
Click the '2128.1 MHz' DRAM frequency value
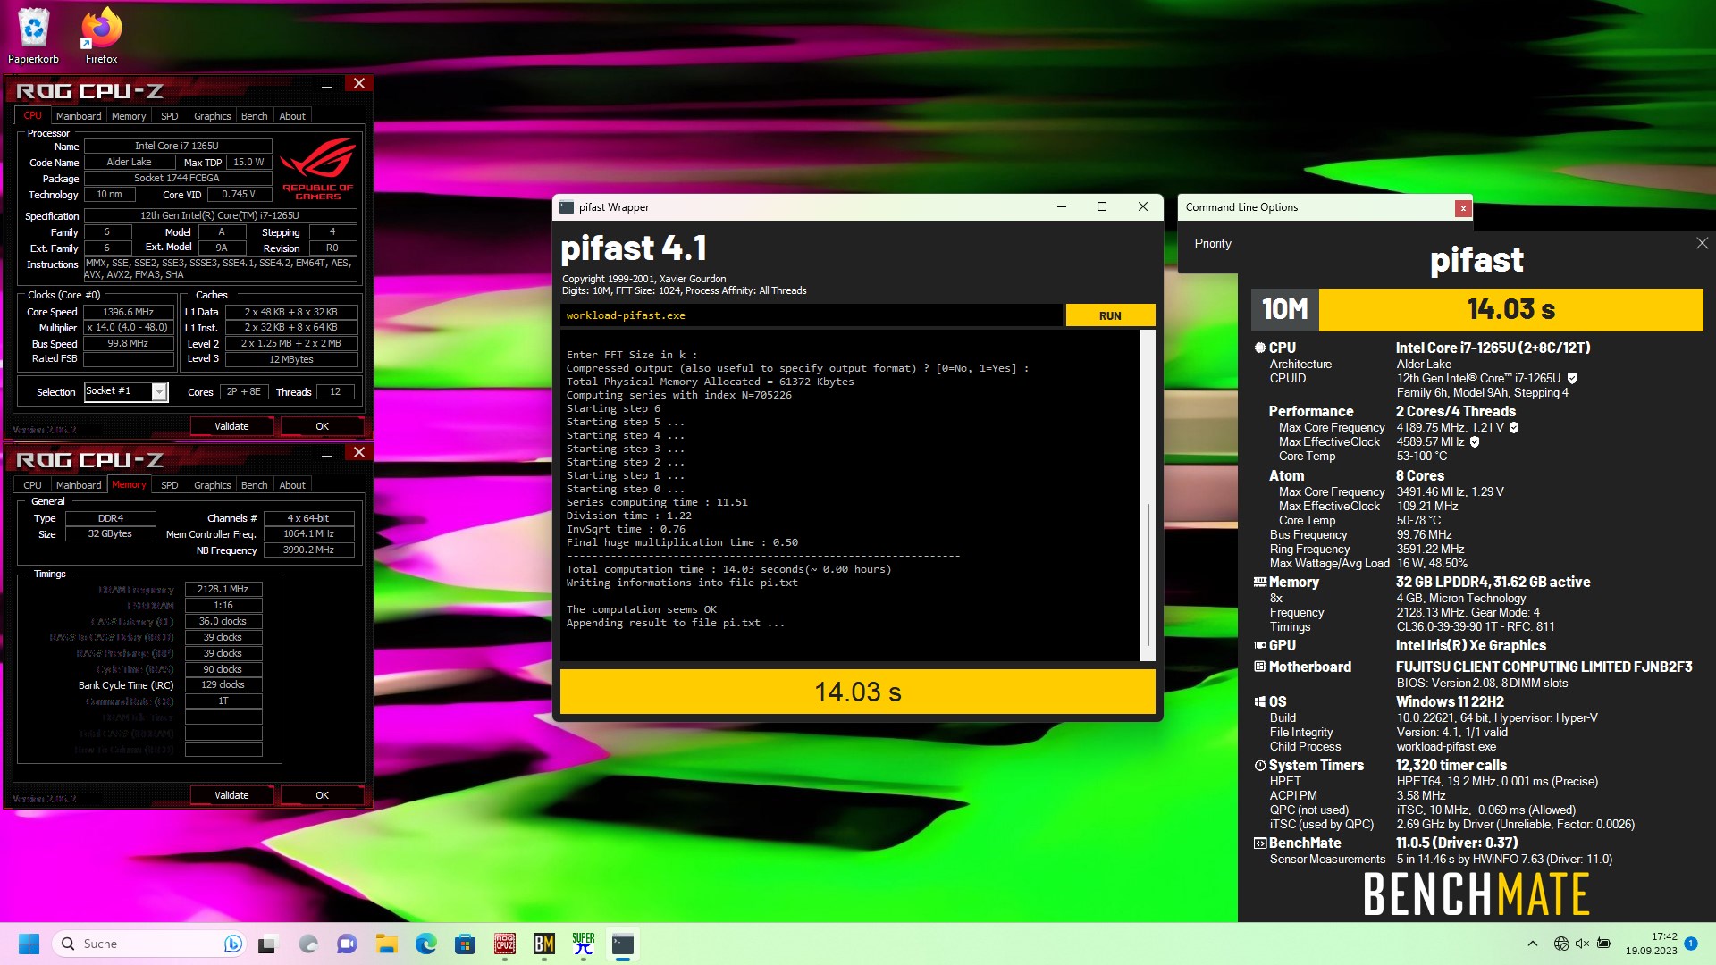223,589
